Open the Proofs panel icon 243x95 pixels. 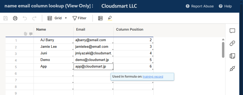[232, 56]
